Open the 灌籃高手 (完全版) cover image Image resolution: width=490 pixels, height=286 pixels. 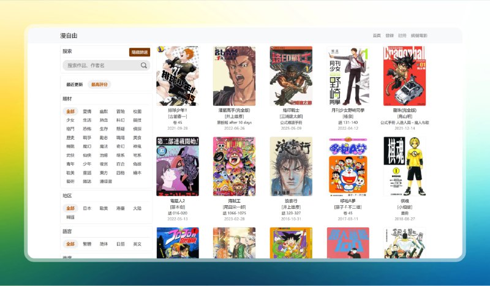(234, 76)
